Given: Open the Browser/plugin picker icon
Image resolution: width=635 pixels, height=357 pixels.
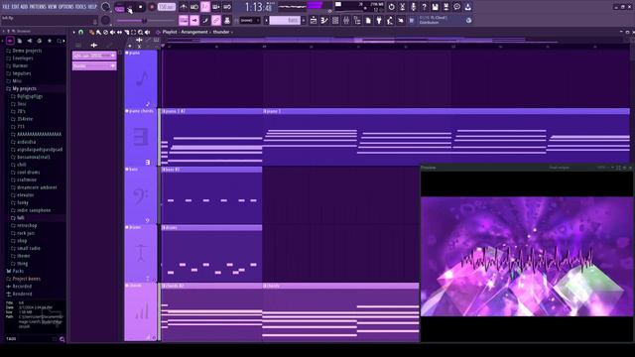Looking at the screenshot, I should coord(357,20).
